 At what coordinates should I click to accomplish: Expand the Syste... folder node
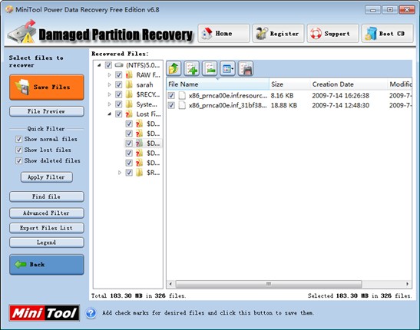click(109, 104)
